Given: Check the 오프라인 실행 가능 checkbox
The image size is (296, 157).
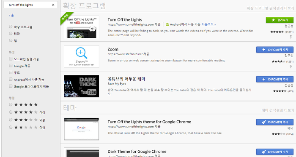Looking at the screenshot, I should pyautogui.click(x=11, y=59).
